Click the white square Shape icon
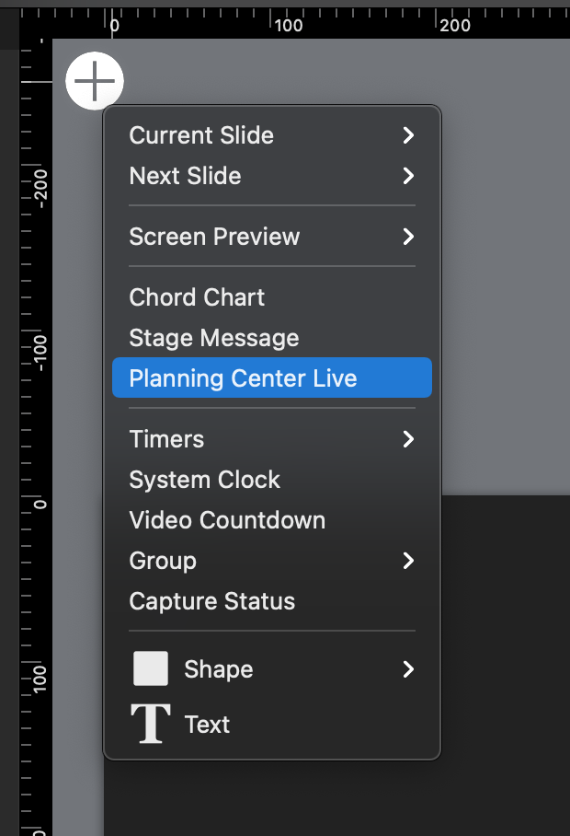This screenshot has width=570, height=836. [151, 668]
